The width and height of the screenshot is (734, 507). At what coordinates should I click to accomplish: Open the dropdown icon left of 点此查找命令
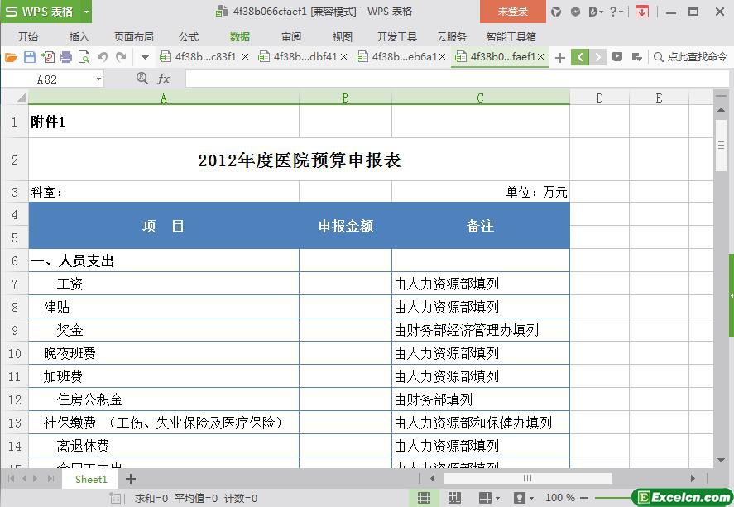[636, 57]
